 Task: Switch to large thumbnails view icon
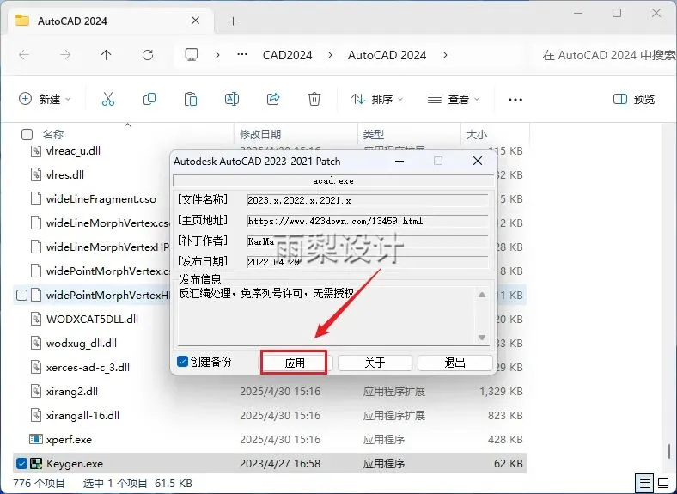coord(663,482)
